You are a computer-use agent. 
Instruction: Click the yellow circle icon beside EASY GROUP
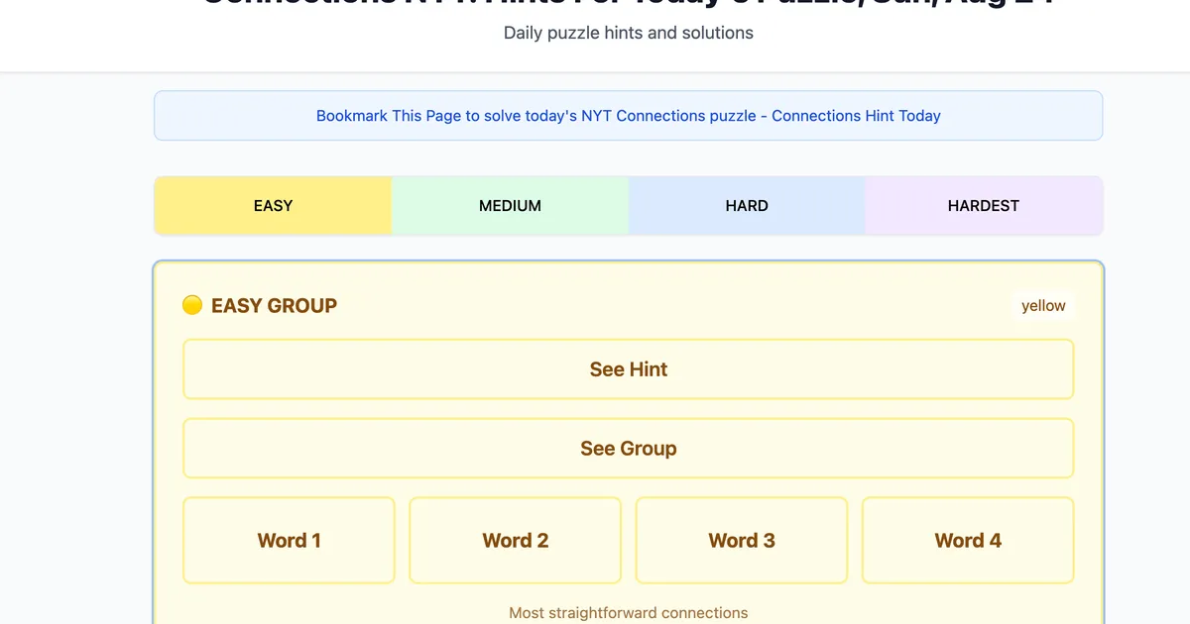(x=192, y=305)
